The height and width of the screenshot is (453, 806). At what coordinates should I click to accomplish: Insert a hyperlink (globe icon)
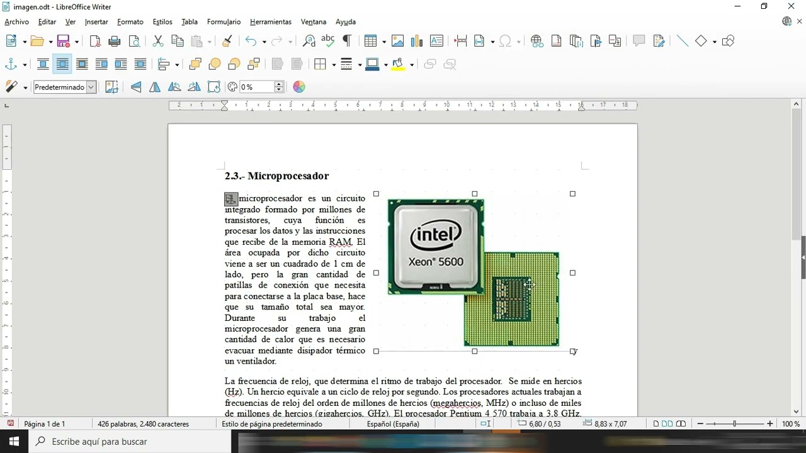(537, 41)
